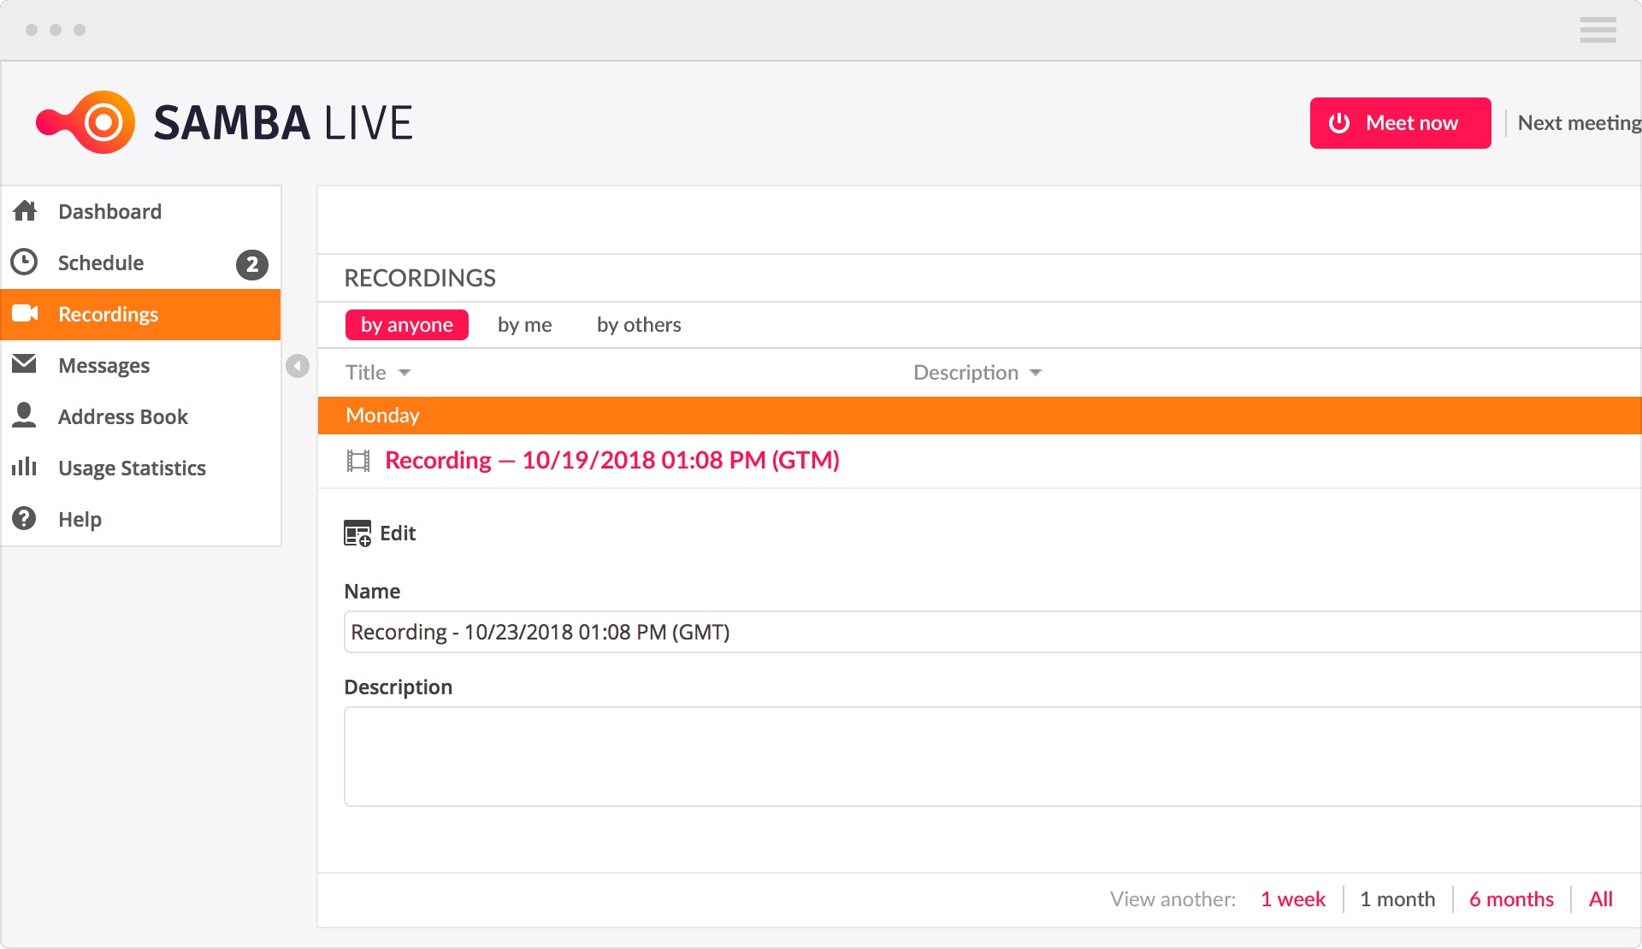Open the Description column sort dropdown

1036,373
